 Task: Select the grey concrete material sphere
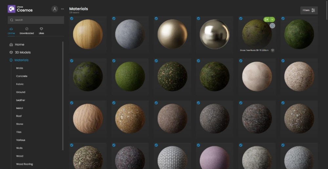tap(130, 34)
